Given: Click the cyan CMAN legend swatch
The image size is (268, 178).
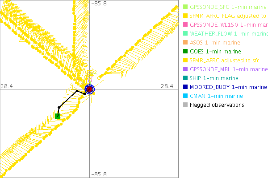Looking at the screenshot, I should (185, 96).
